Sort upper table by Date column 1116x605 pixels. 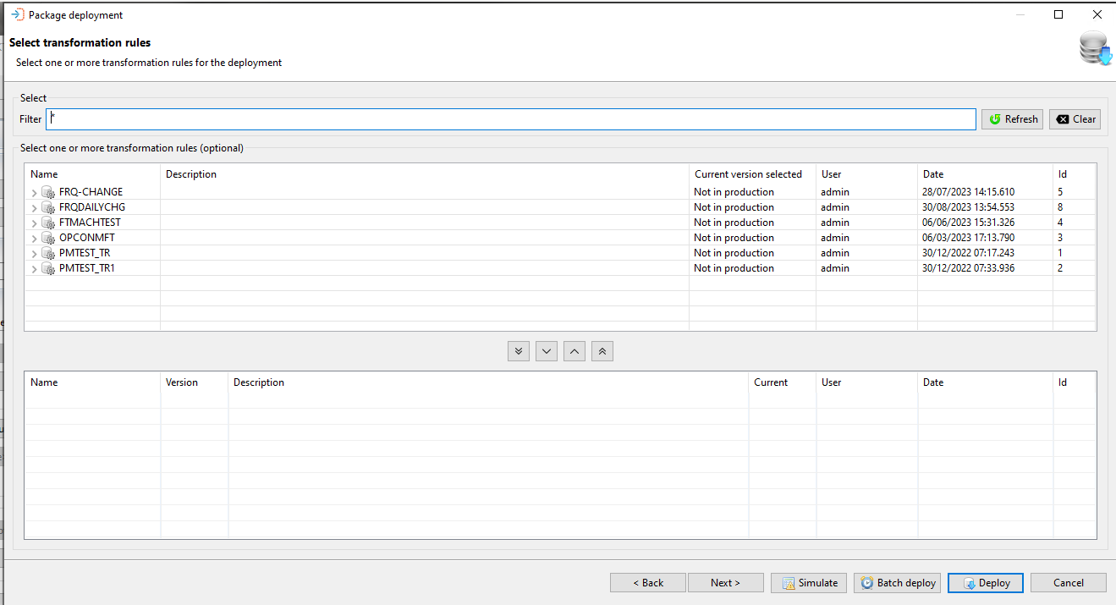tap(985, 174)
